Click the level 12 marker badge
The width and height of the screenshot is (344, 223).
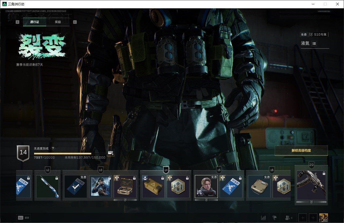coord(48,170)
